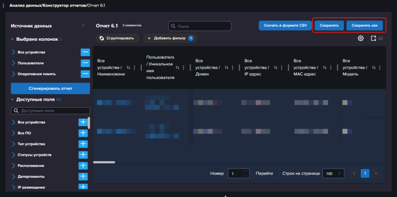
Task: Click the row height x2 icon
Action: [377, 38]
